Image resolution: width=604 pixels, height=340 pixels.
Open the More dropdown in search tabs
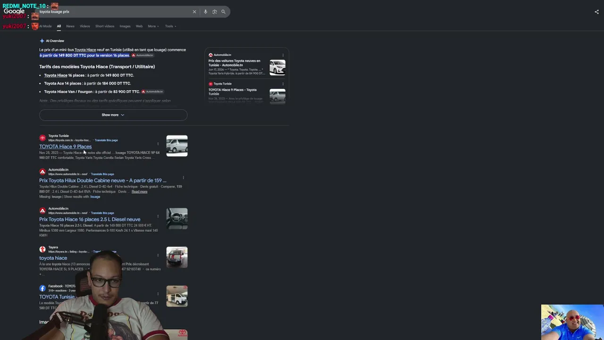[x=153, y=26]
